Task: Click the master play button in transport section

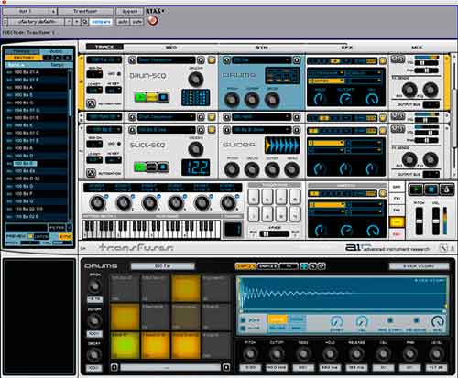Action: [416, 189]
